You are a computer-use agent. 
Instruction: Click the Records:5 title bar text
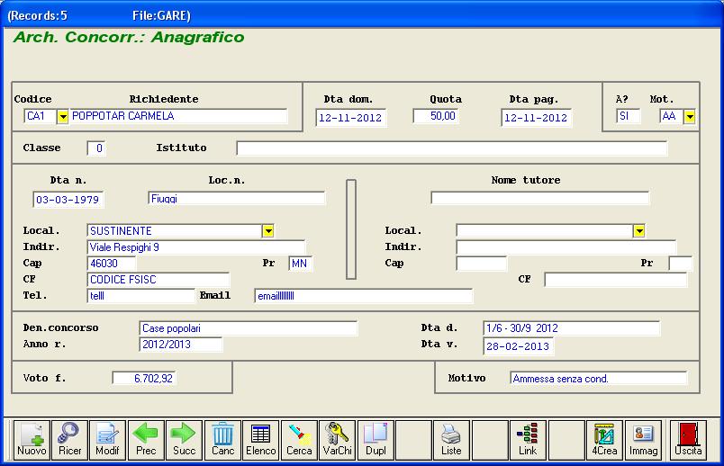pyautogui.click(x=38, y=15)
